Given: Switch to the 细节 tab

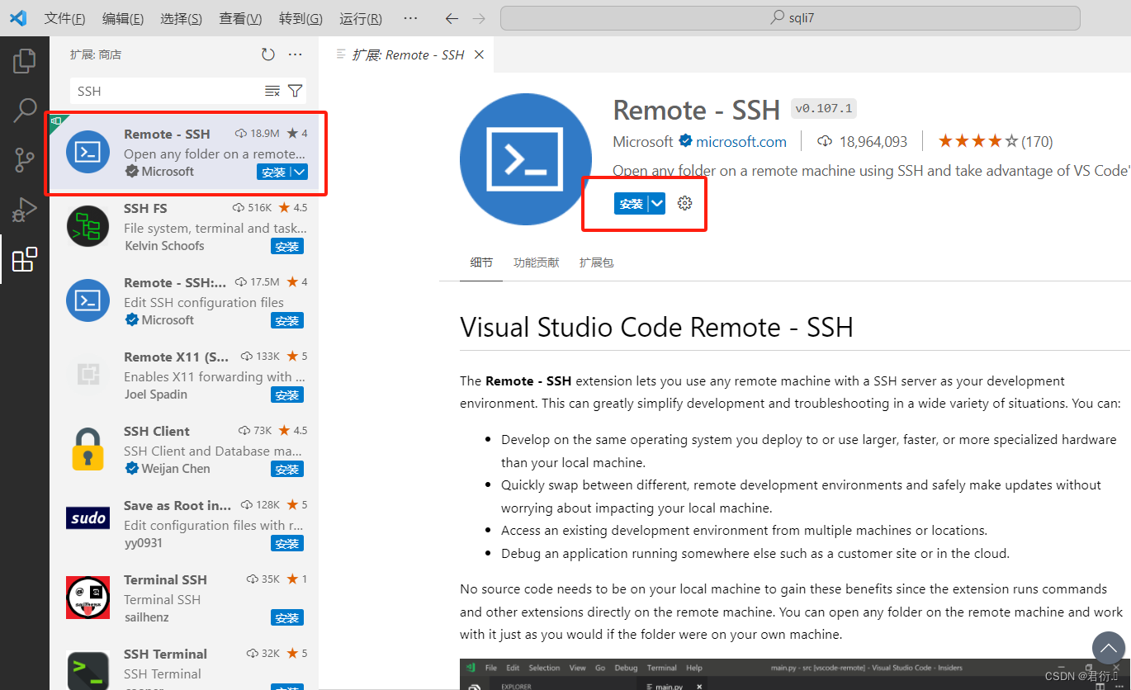Looking at the screenshot, I should click(x=481, y=262).
